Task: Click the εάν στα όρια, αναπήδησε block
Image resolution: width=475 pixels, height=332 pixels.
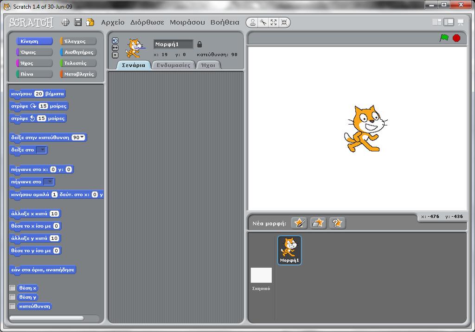Action: 43,269
